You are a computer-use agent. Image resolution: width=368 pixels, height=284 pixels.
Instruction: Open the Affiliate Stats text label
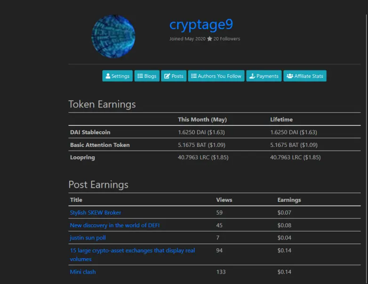309,76
